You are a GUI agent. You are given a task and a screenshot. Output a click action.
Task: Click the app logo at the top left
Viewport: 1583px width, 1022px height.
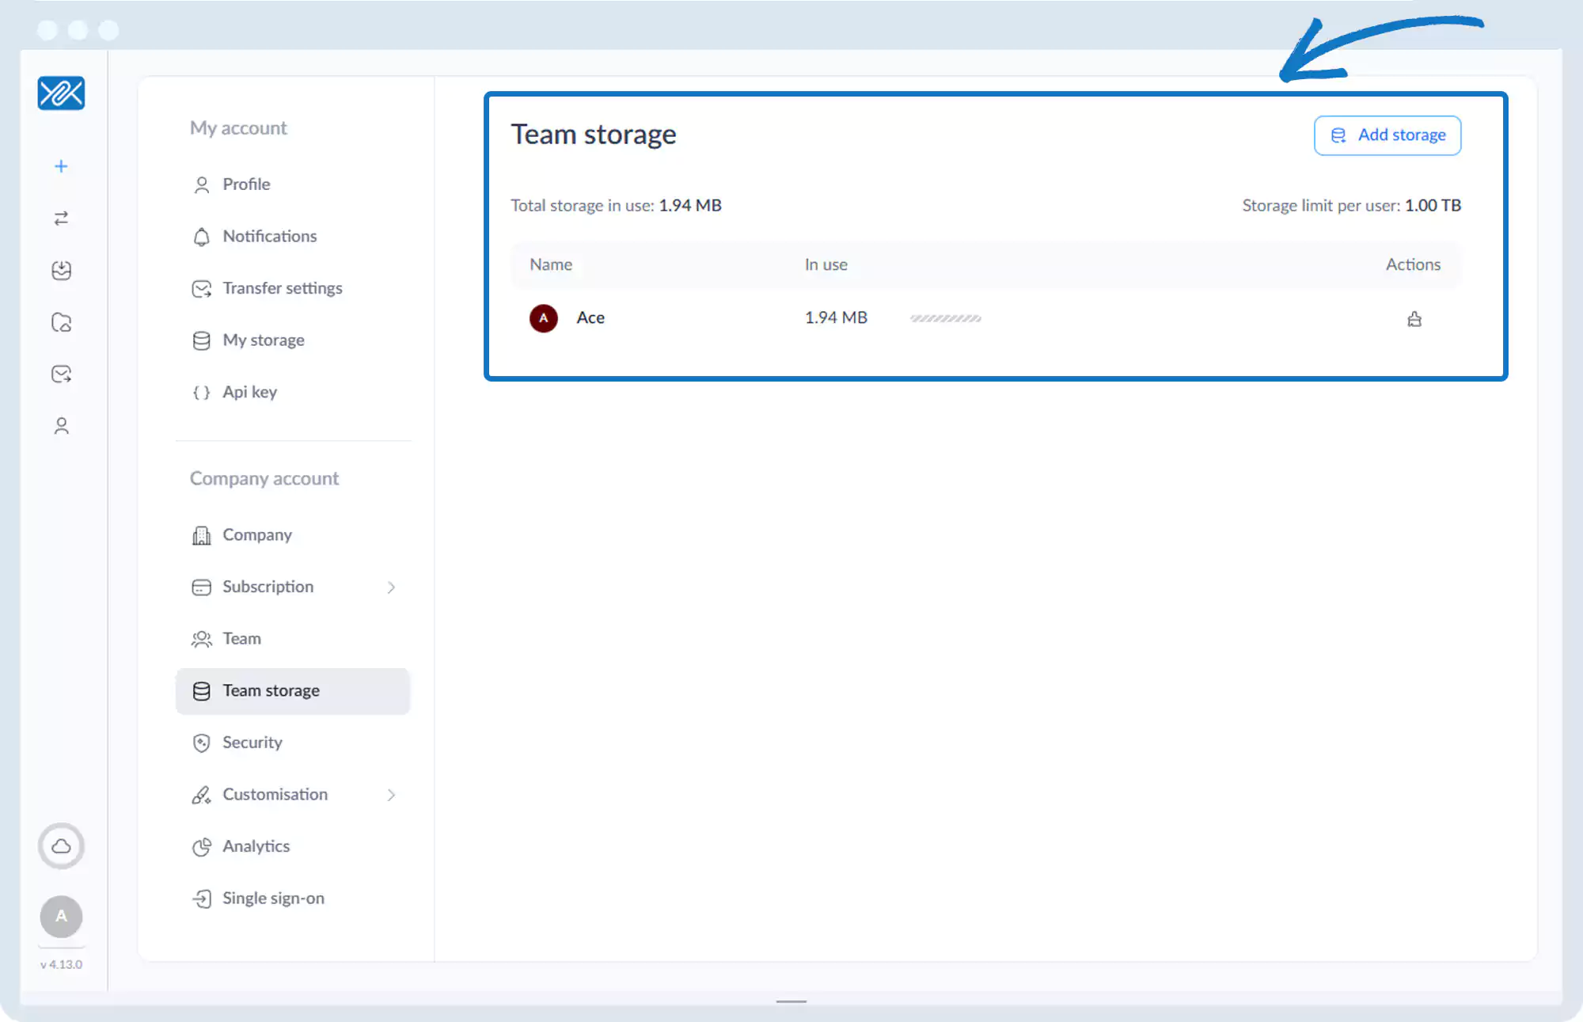pos(61,93)
